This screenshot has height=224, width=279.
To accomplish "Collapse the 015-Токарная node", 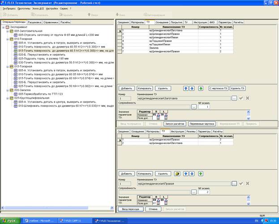I will tap(8, 67).
